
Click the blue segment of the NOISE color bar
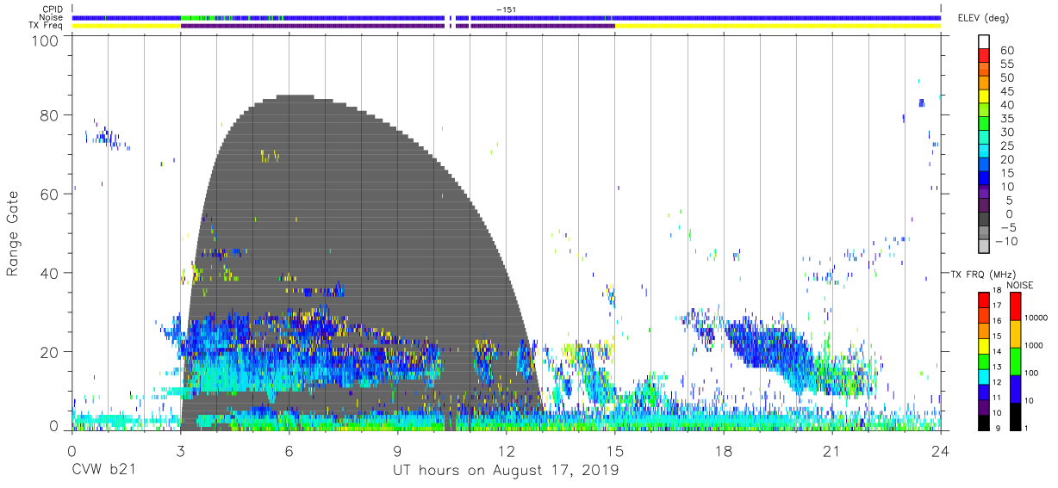pyautogui.click(x=1014, y=388)
